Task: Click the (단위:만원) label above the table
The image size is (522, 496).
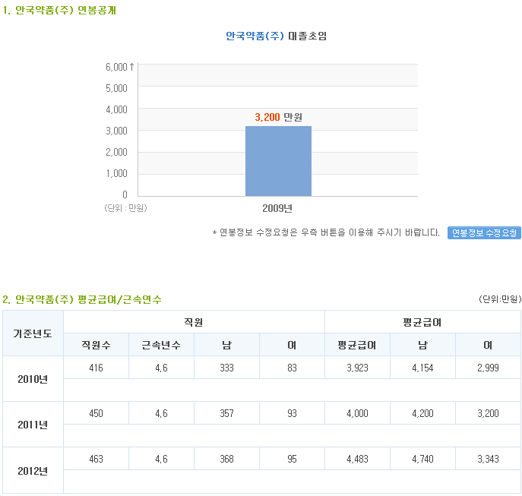Action: 500,299
